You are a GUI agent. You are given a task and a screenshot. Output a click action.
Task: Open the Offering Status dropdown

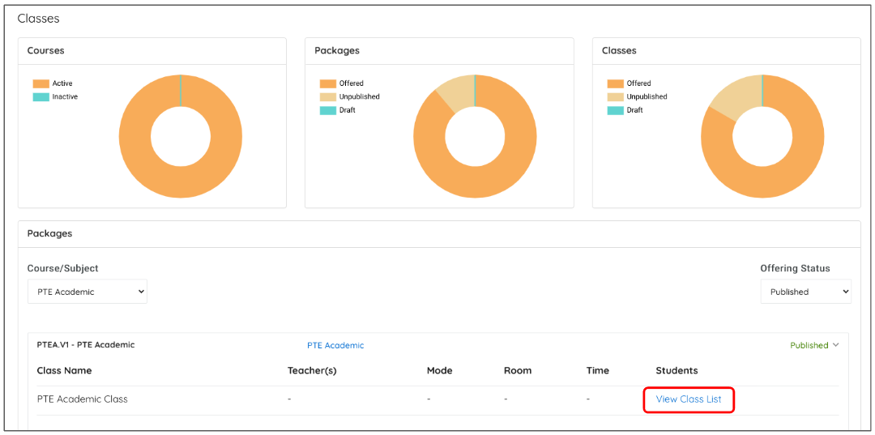click(x=805, y=292)
